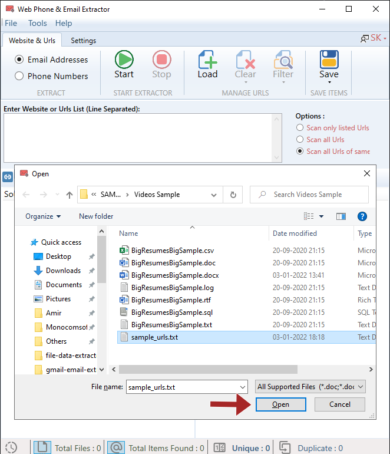Click the Total Files page icon
The height and width of the screenshot is (454, 390).
point(42,448)
